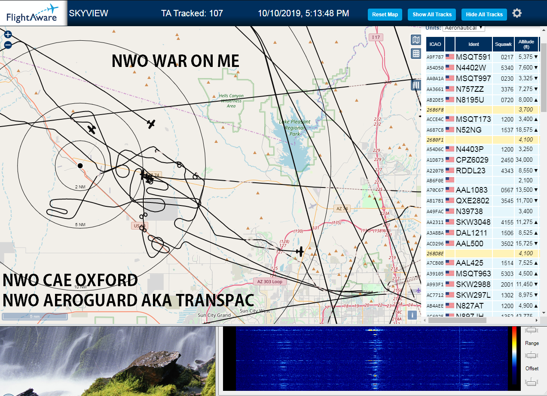547x396 pixels.
Task: Click the US flag in the AB6F0E row
Action: click(x=449, y=180)
